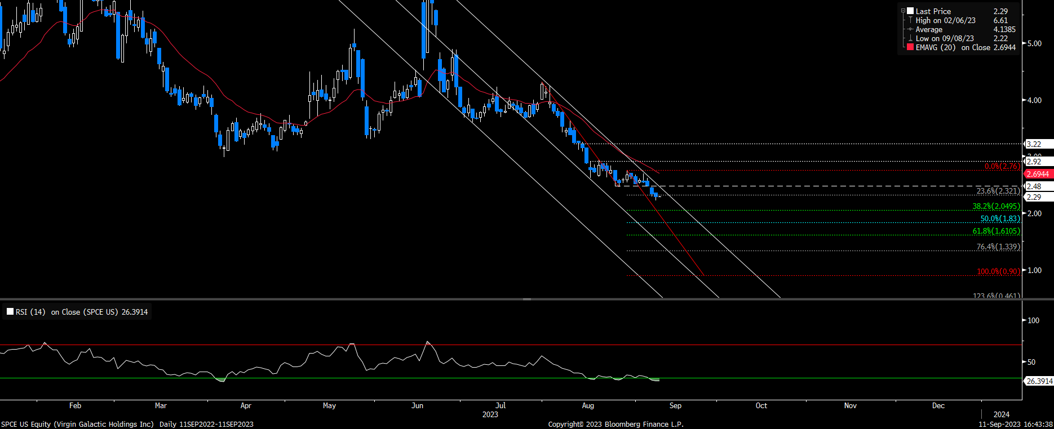Click the Feb label on time axis
The height and width of the screenshot is (429, 1054).
75,405
